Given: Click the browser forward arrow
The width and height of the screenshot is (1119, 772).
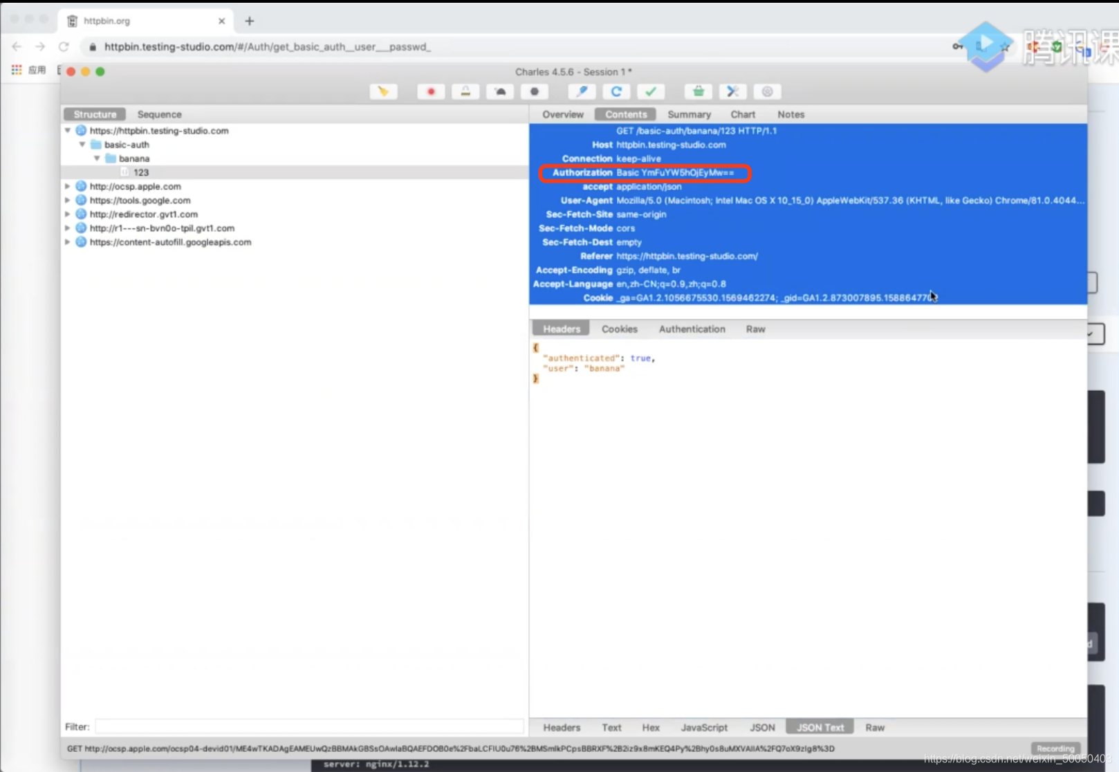Looking at the screenshot, I should 40,46.
